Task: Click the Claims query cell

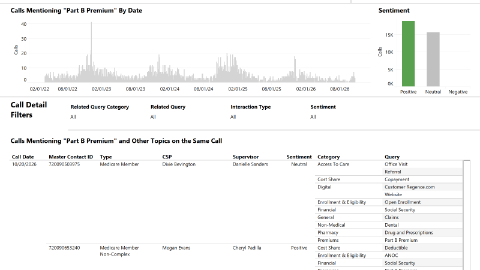Action: pos(392,217)
